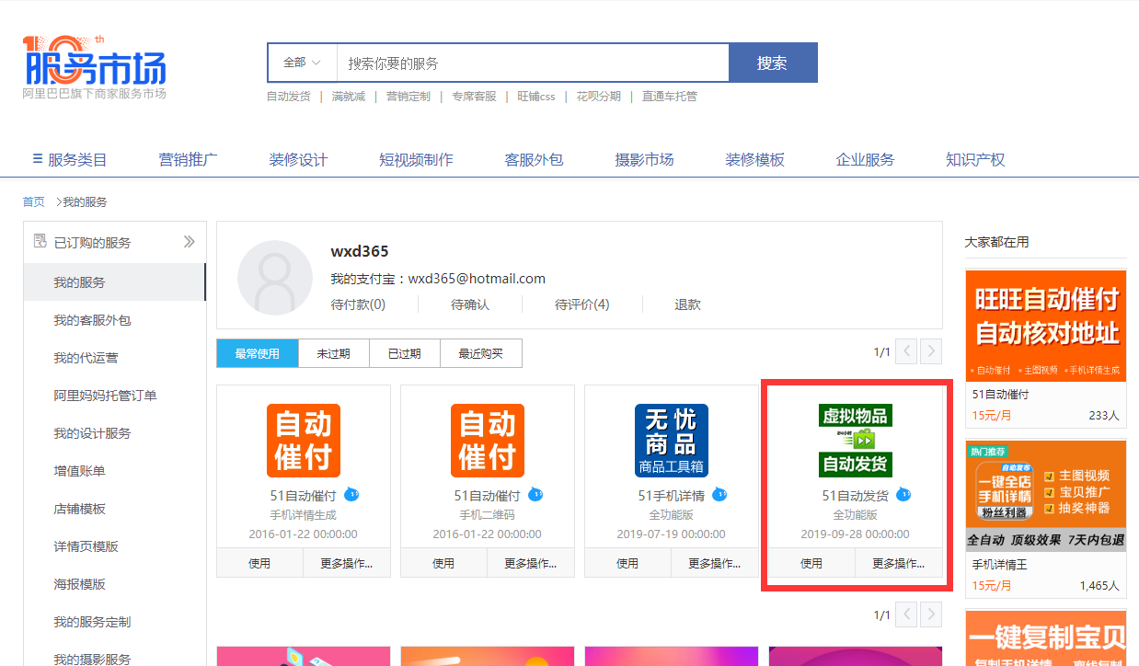Open the 专席客服 hot search link

coord(474,96)
